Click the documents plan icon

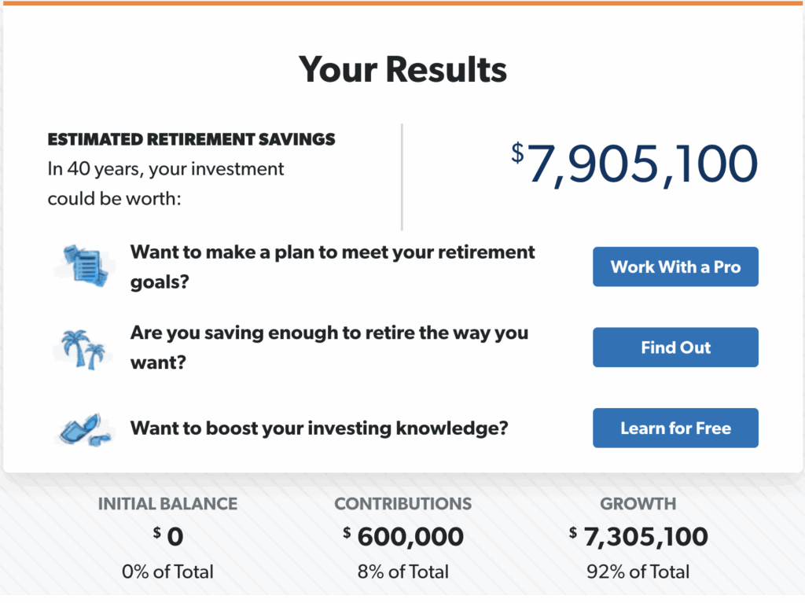click(85, 266)
